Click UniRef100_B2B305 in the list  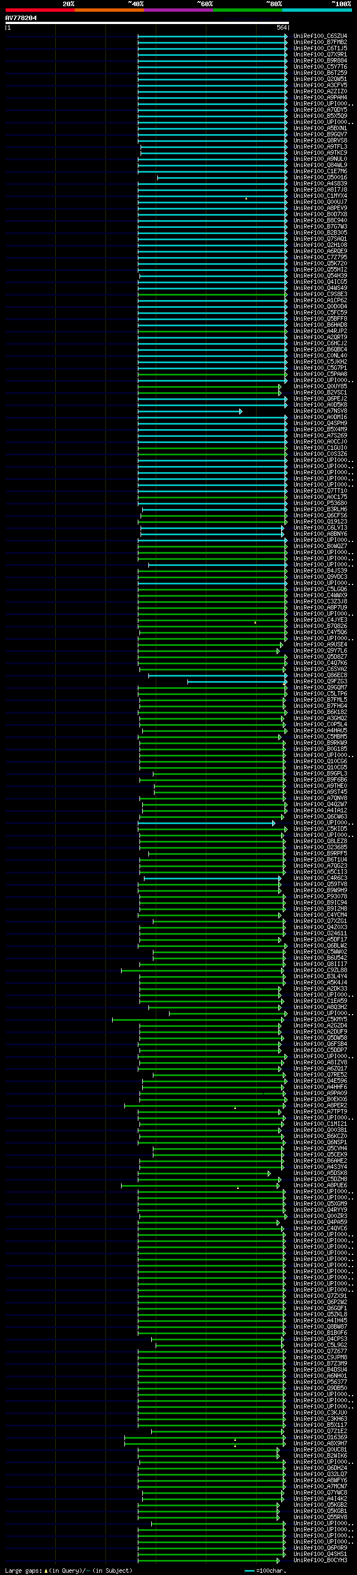[320, 232]
